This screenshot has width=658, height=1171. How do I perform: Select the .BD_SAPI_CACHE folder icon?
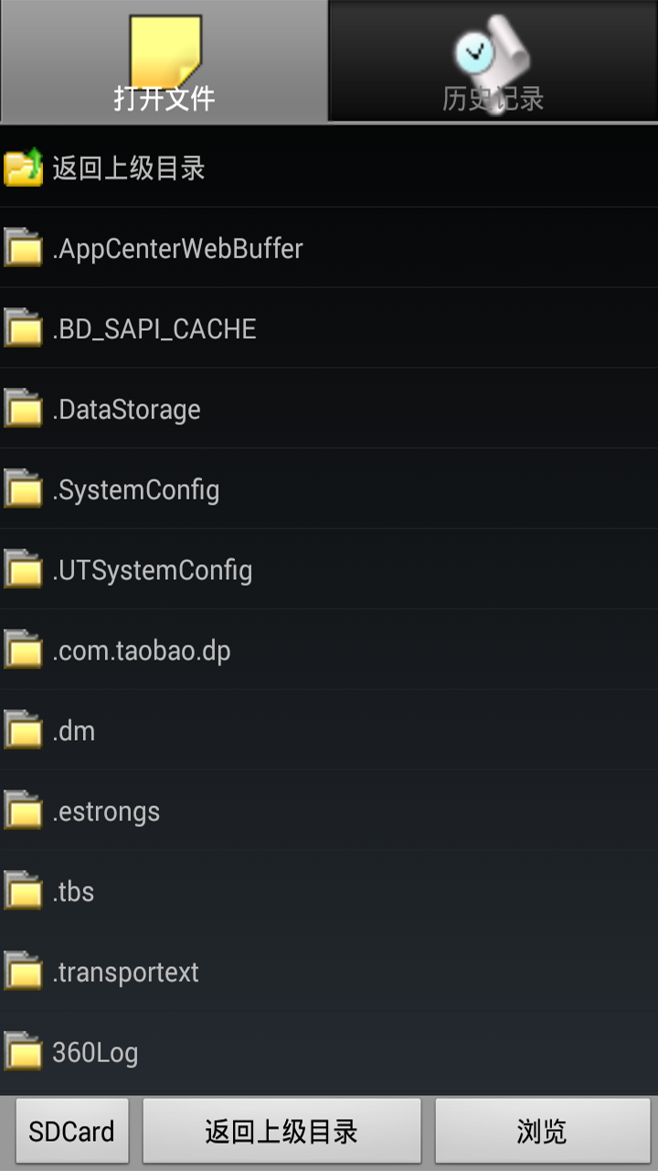24,328
